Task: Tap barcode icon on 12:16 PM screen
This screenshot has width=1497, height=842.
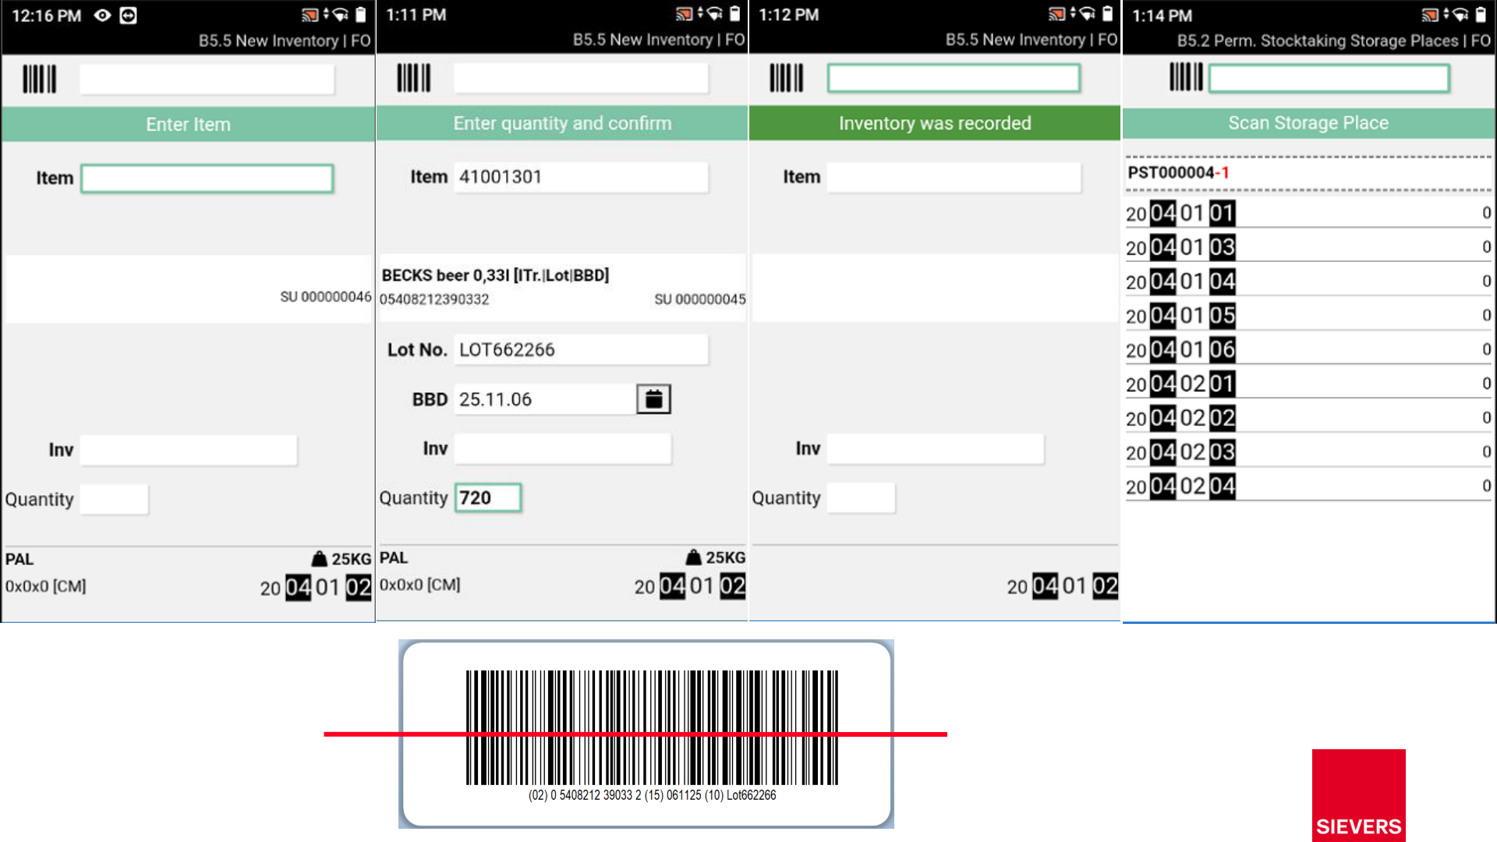Action: tap(39, 79)
